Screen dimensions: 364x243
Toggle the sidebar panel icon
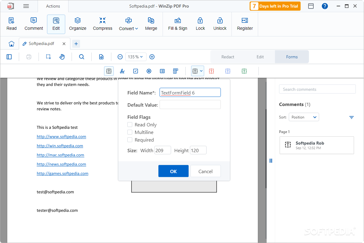click(x=9, y=57)
